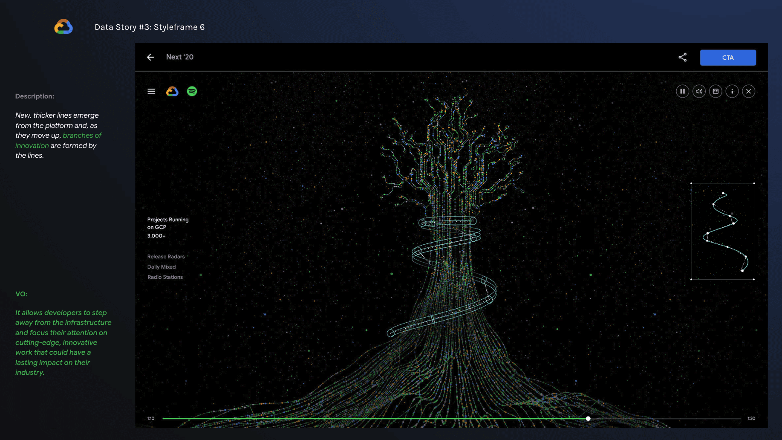Click the Google Cloud logo top-left
The height and width of the screenshot is (440, 782).
[63, 26]
